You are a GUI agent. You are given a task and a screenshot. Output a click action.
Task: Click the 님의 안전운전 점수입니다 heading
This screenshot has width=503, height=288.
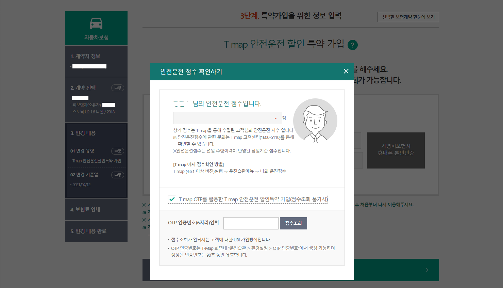pos(227,104)
